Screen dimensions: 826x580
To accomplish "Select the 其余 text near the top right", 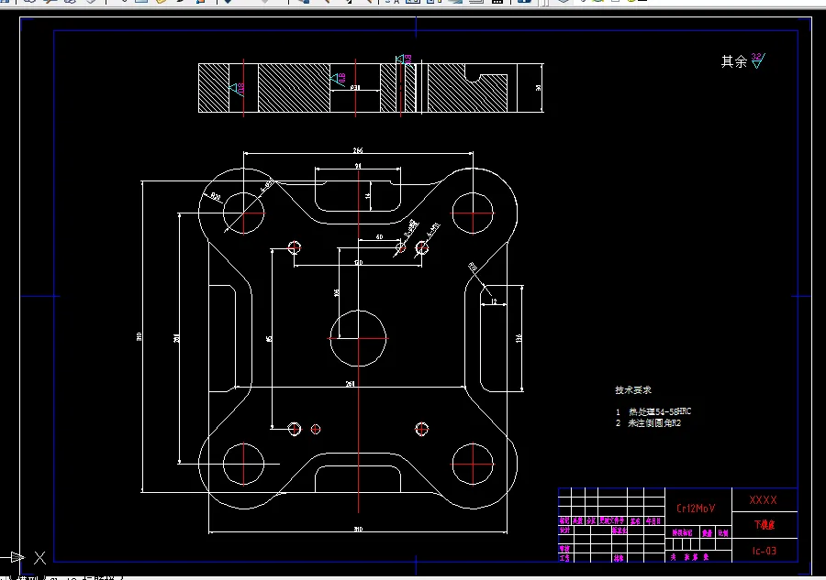I will click(x=734, y=61).
